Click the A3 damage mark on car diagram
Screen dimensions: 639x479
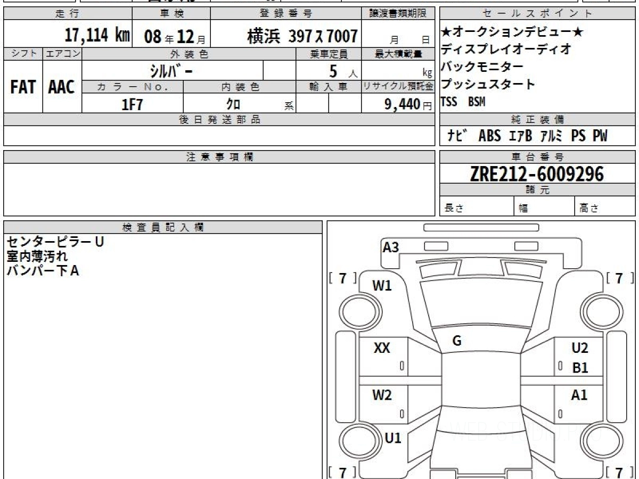pyautogui.click(x=391, y=247)
